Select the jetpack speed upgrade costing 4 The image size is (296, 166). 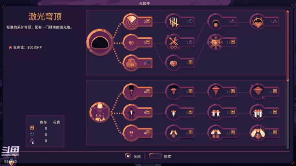coord(137,113)
